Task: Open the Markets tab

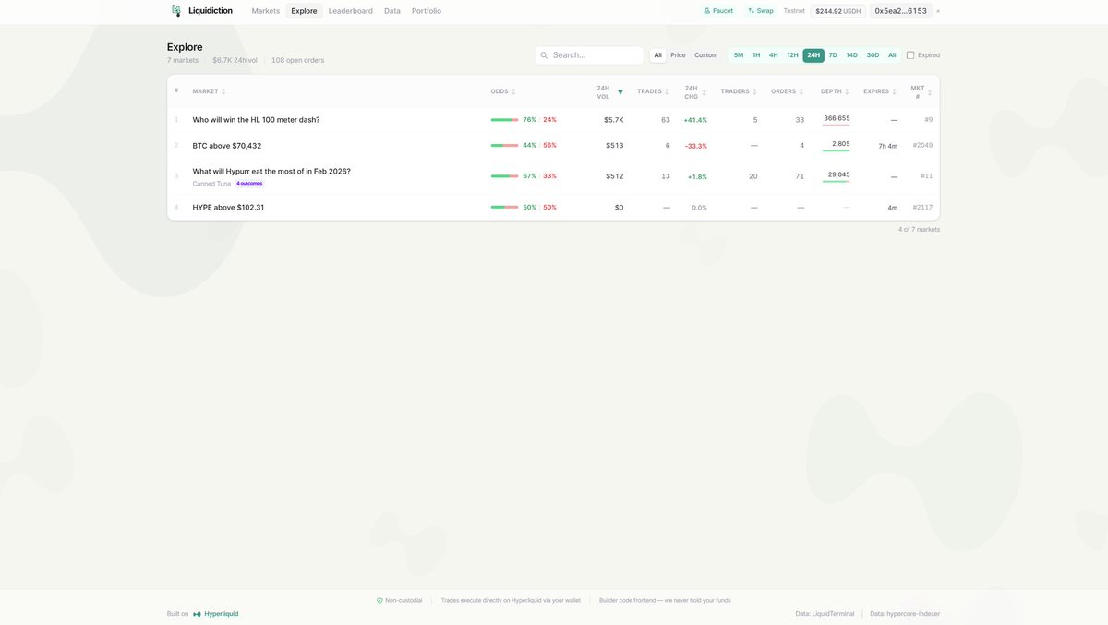Action: (x=265, y=11)
